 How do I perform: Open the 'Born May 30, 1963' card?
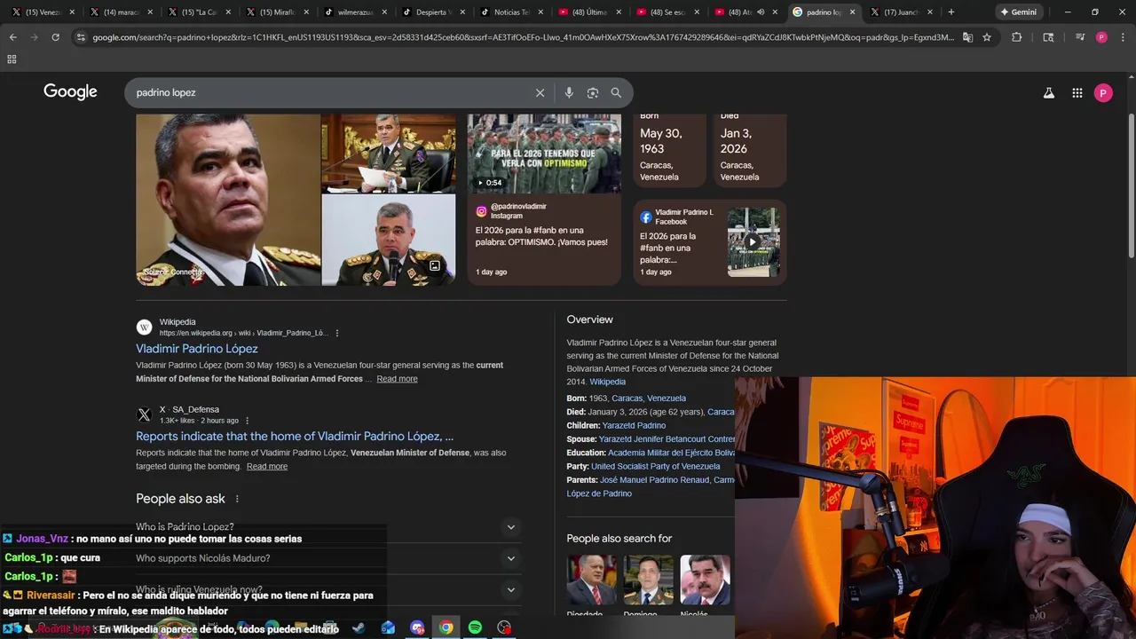coord(669,149)
